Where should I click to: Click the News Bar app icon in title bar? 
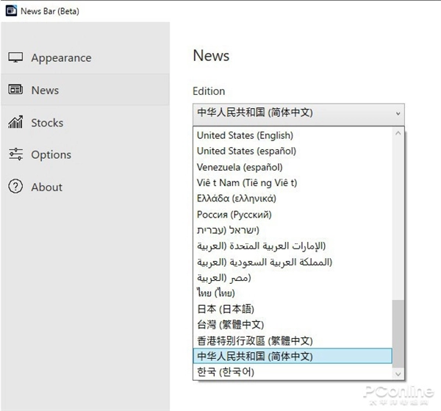(11, 11)
